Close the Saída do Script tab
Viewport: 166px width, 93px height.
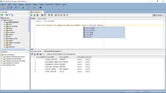(x=43, y=51)
